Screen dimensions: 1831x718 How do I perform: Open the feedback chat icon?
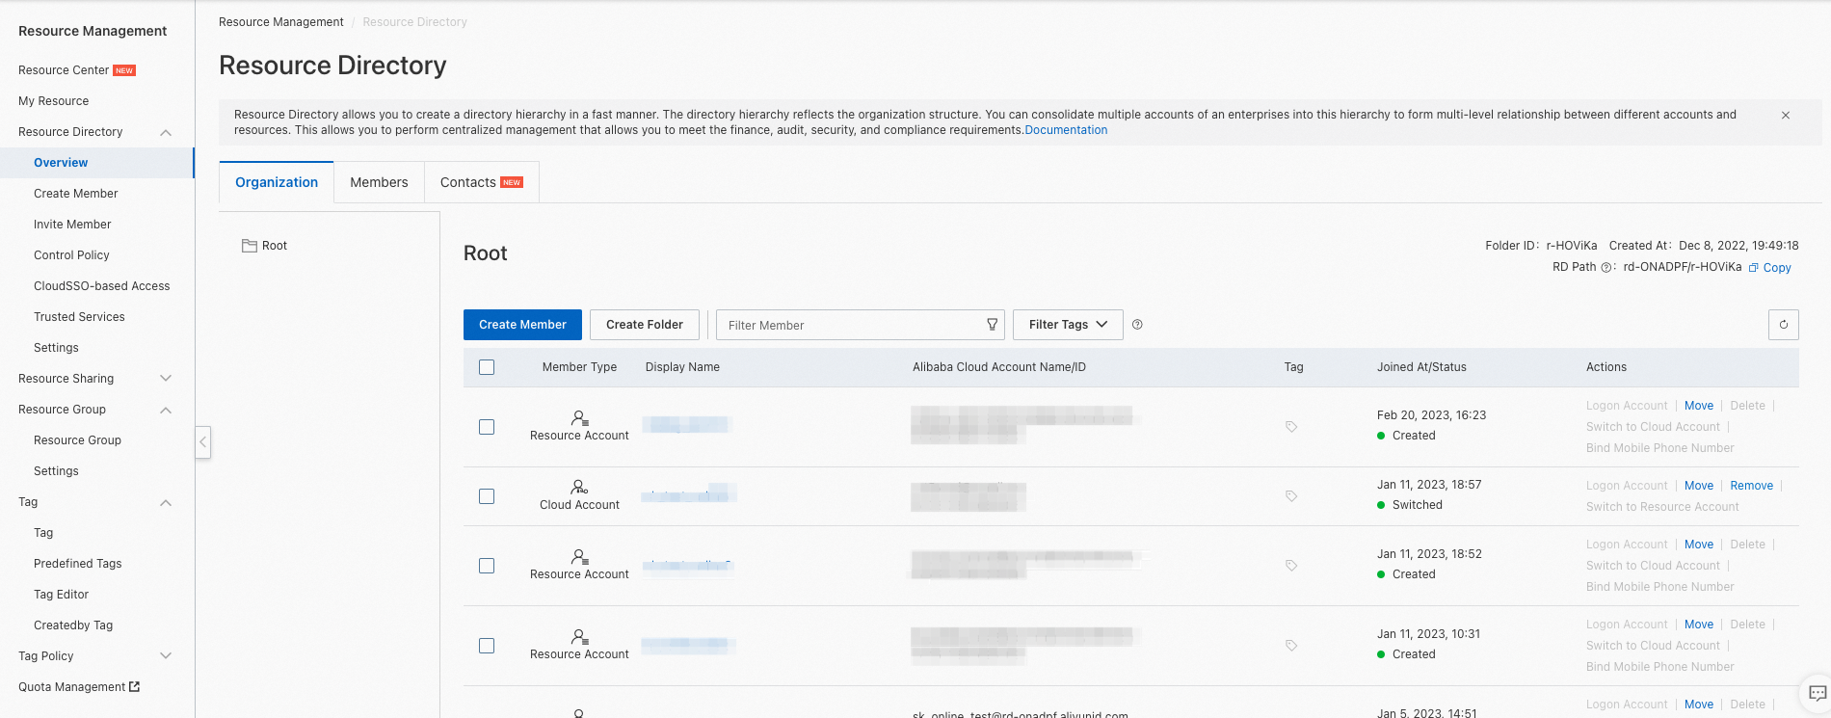pyautogui.click(x=1818, y=693)
